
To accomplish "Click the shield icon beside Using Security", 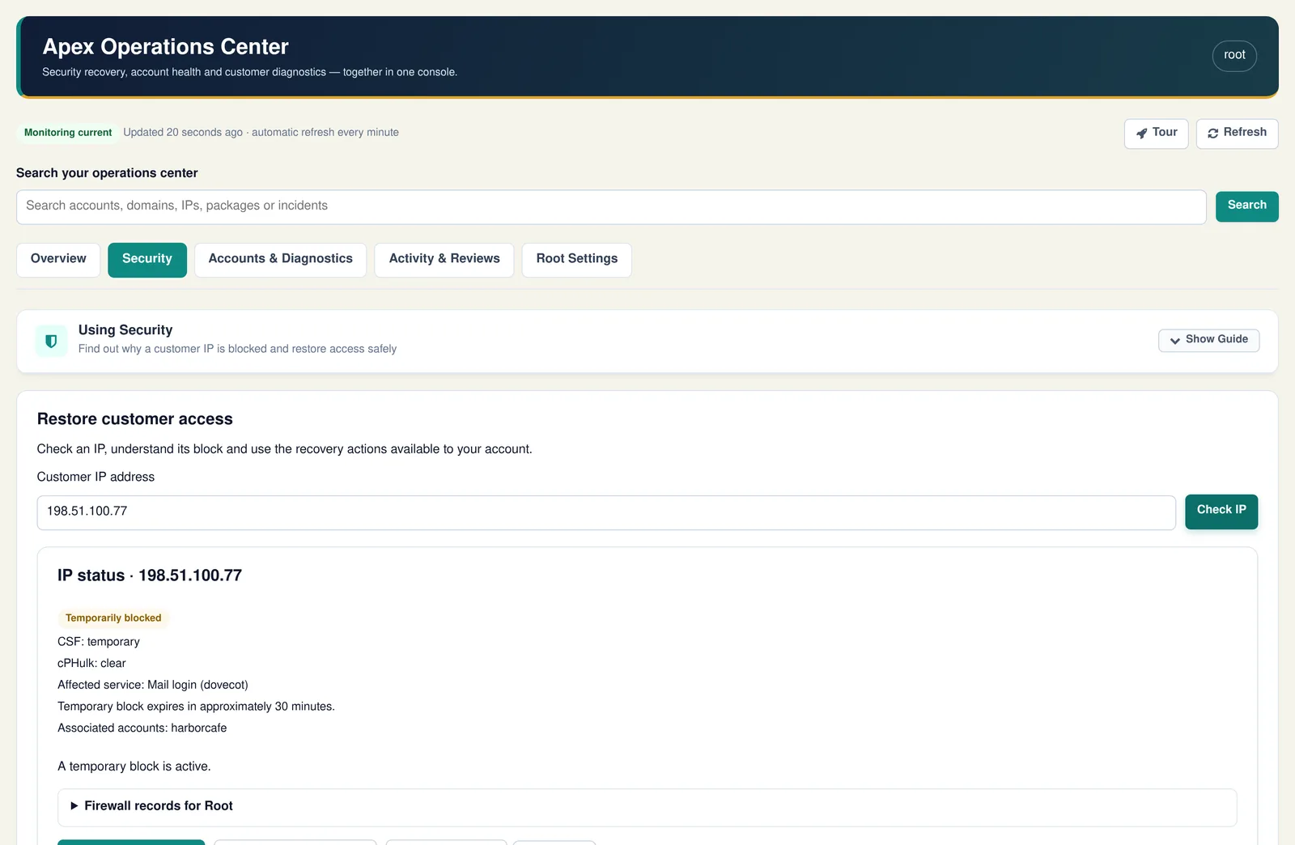I will [51, 341].
